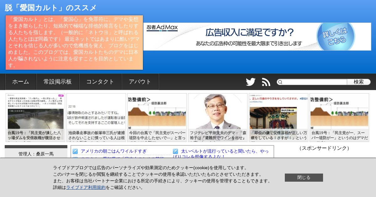Open the アメリカの朝ごはんワイルドすぎ link
376x197 pixels.
tap(114, 151)
